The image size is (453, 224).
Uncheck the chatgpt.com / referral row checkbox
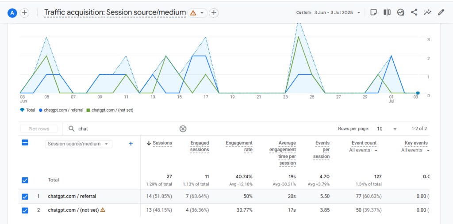click(x=25, y=196)
